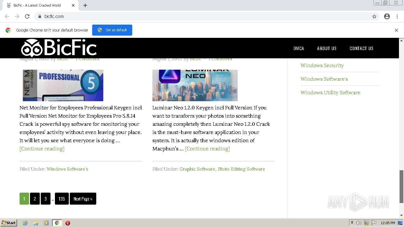Open Windows Security in sidebar

click(x=322, y=65)
